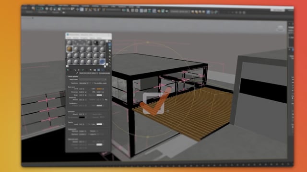Click the Base layer IOR value field

click(99, 92)
